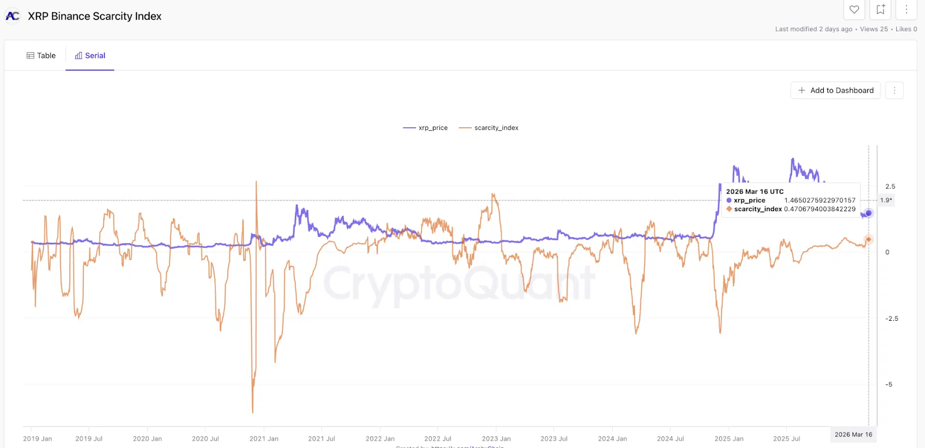Viewport: 925px width, 448px height.
Task: Click the 2023 Jan x-axis label
Action: tap(496, 439)
